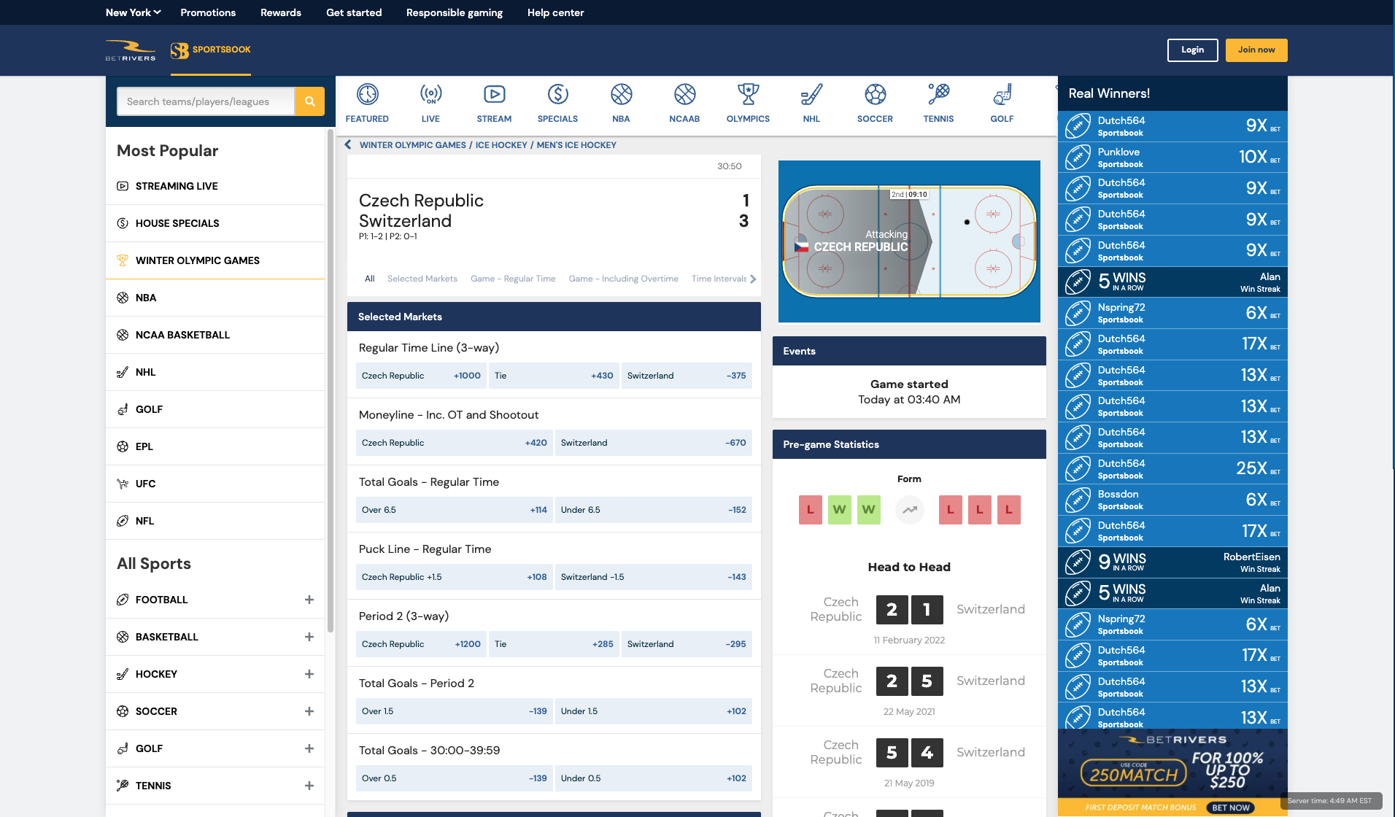Open the New York state dropdown
The height and width of the screenshot is (817, 1395).
click(x=133, y=12)
